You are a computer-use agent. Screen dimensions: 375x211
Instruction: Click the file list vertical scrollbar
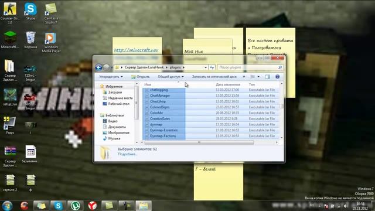pyautogui.click(x=281, y=107)
